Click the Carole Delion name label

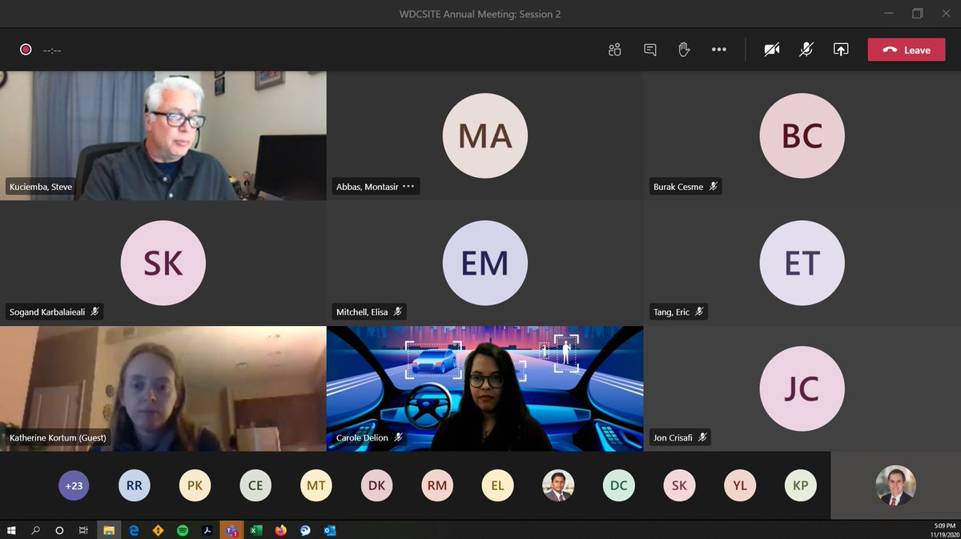click(x=362, y=437)
